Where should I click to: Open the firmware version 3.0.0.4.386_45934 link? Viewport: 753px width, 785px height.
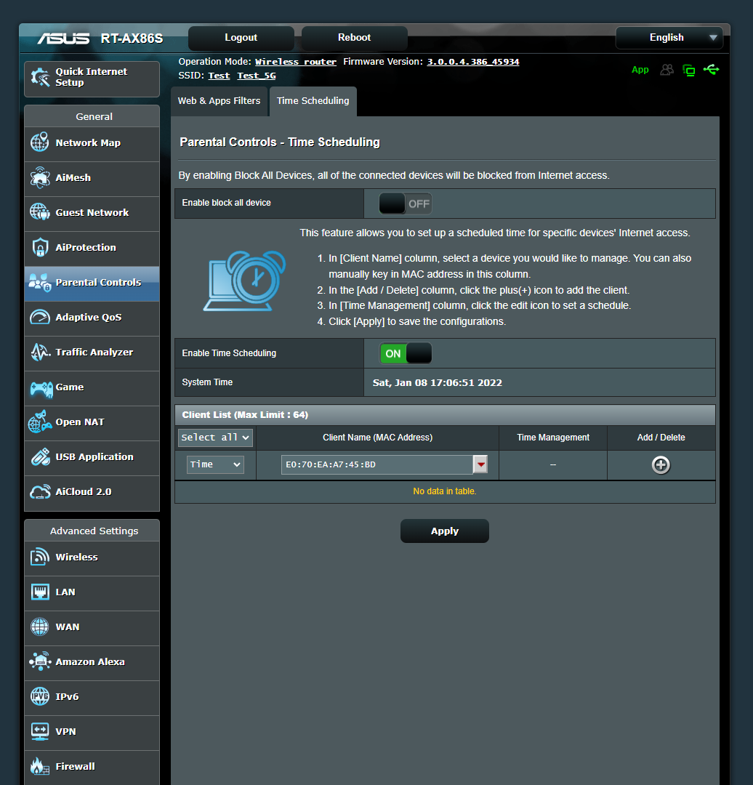click(x=472, y=61)
